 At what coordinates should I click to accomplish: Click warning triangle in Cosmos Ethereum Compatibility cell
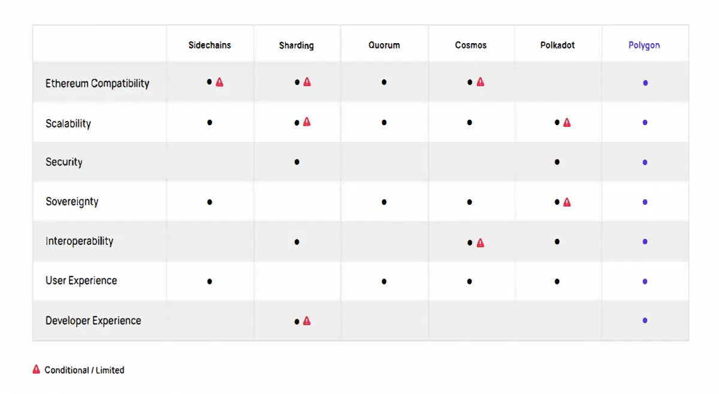pyautogui.click(x=480, y=82)
